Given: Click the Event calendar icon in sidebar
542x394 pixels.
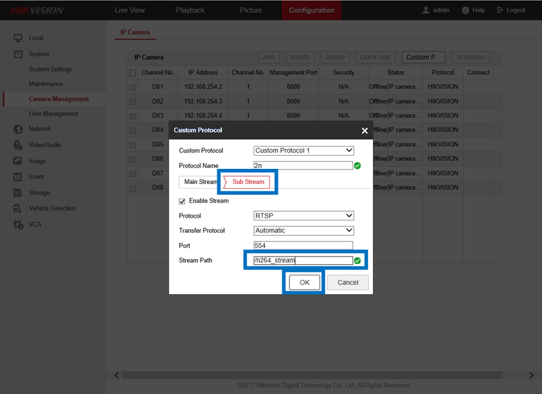Looking at the screenshot, I should click(18, 177).
